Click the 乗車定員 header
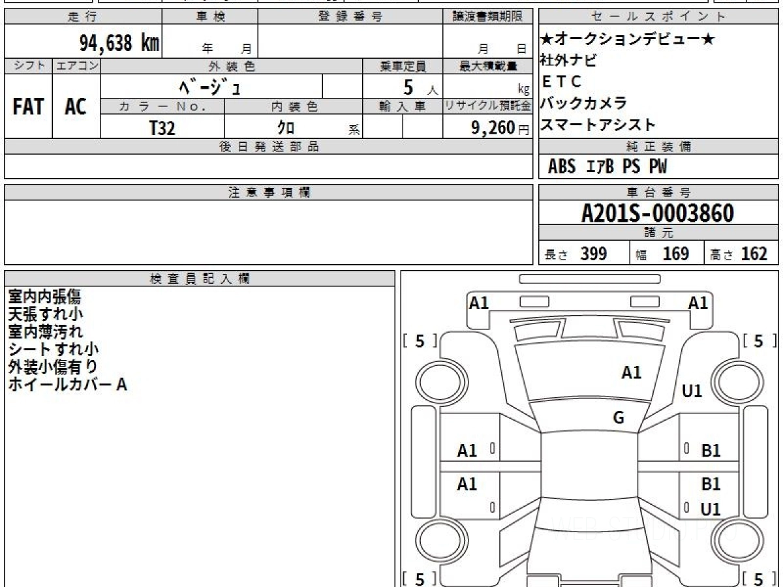The width and height of the screenshot is (783, 587). (x=403, y=66)
